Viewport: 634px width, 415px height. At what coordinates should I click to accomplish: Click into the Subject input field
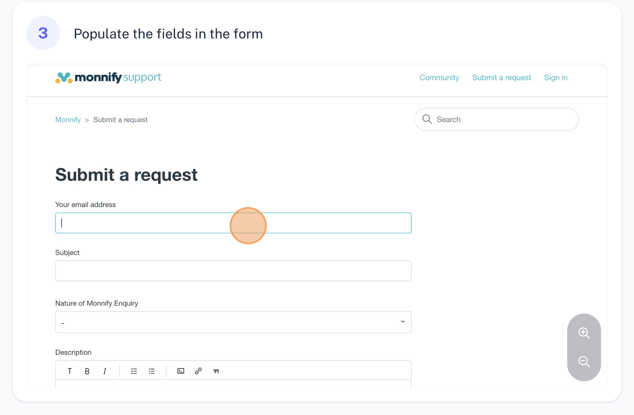(x=233, y=271)
